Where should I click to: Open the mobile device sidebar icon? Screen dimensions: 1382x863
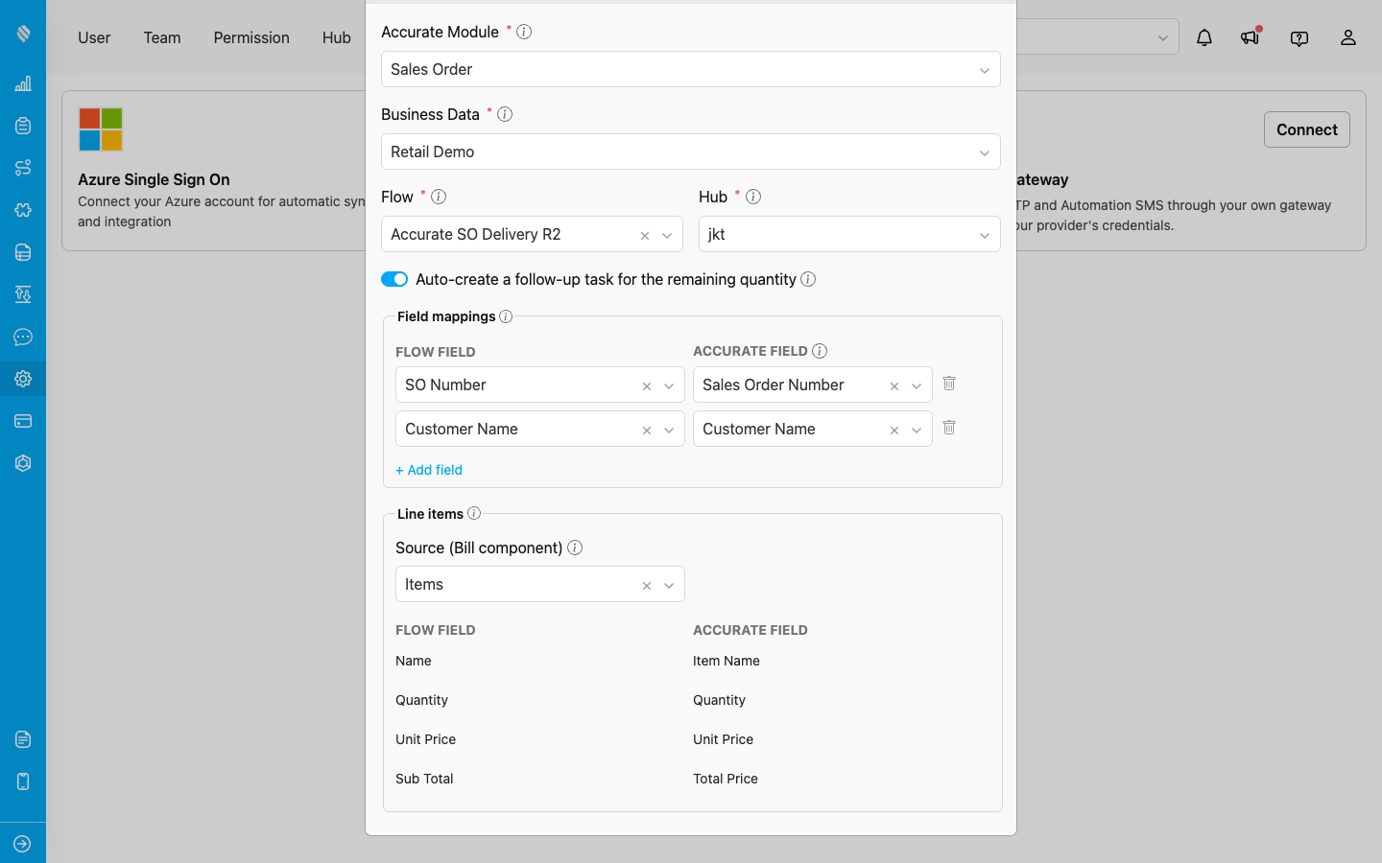point(23,781)
